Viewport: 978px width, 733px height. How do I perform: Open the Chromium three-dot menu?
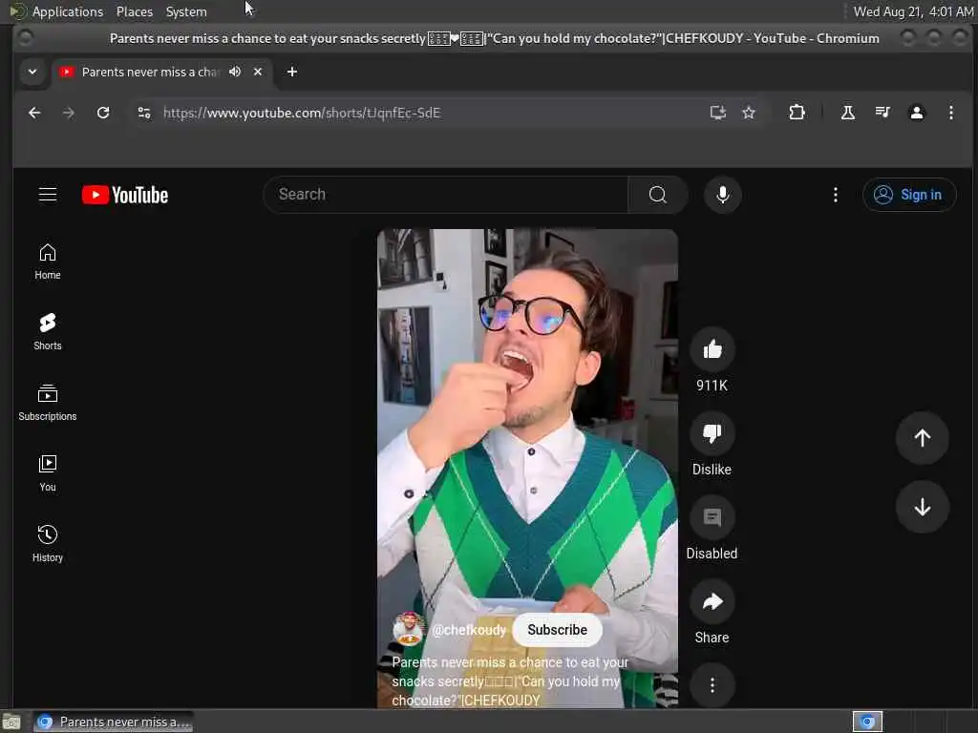coord(950,113)
